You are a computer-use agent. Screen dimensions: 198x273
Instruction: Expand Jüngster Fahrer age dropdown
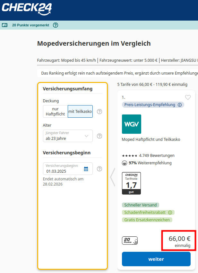pyautogui.click(x=68, y=136)
